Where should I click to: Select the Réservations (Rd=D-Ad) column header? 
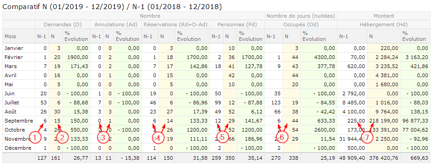[x=176, y=25]
